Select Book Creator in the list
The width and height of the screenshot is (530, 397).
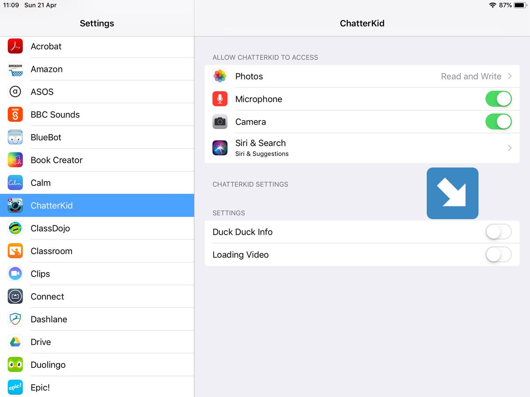(97, 160)
